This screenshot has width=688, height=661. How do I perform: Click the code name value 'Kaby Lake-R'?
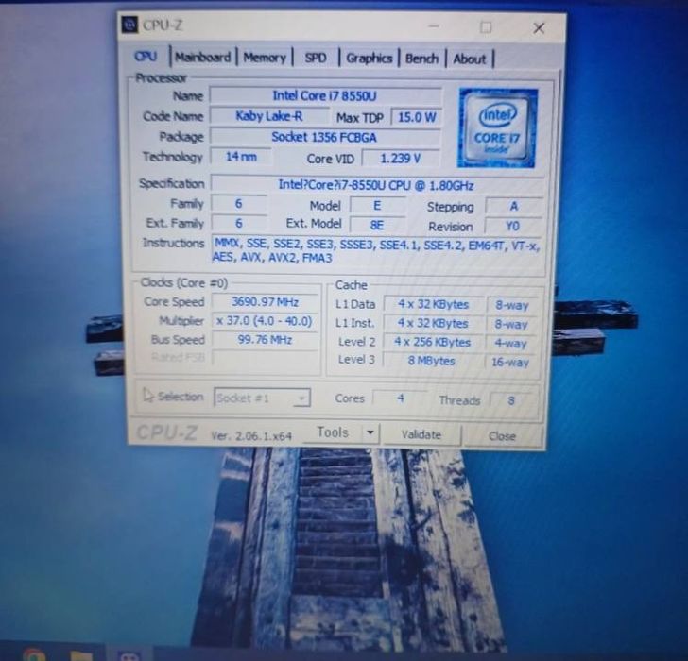tap(268, 116)
